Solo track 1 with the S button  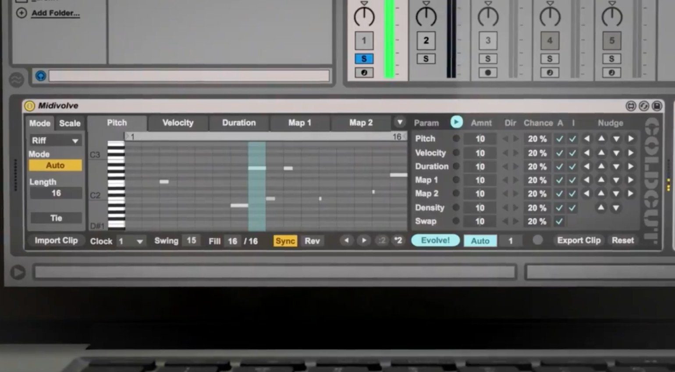click(x=364, y=59)
